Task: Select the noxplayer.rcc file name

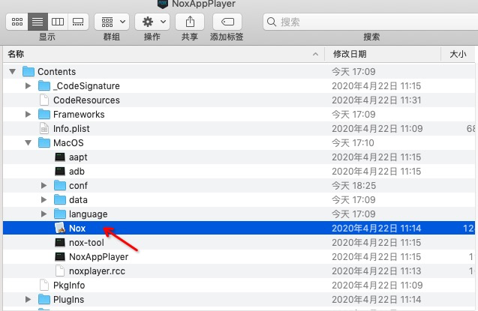Action: click(97, 271)
